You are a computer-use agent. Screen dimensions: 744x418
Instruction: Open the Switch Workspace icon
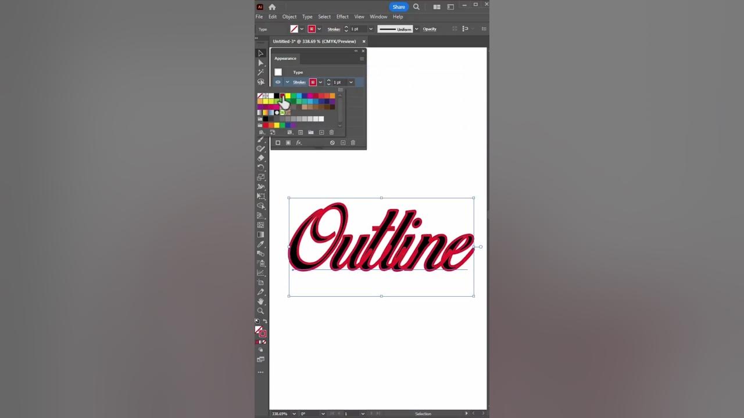click(450, 7)
